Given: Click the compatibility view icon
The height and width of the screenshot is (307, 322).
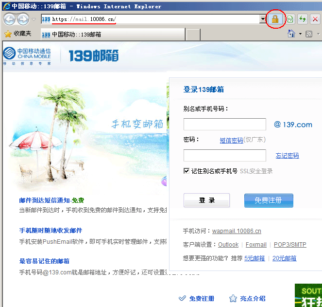Looking at the screenshot, I should 290,19.
